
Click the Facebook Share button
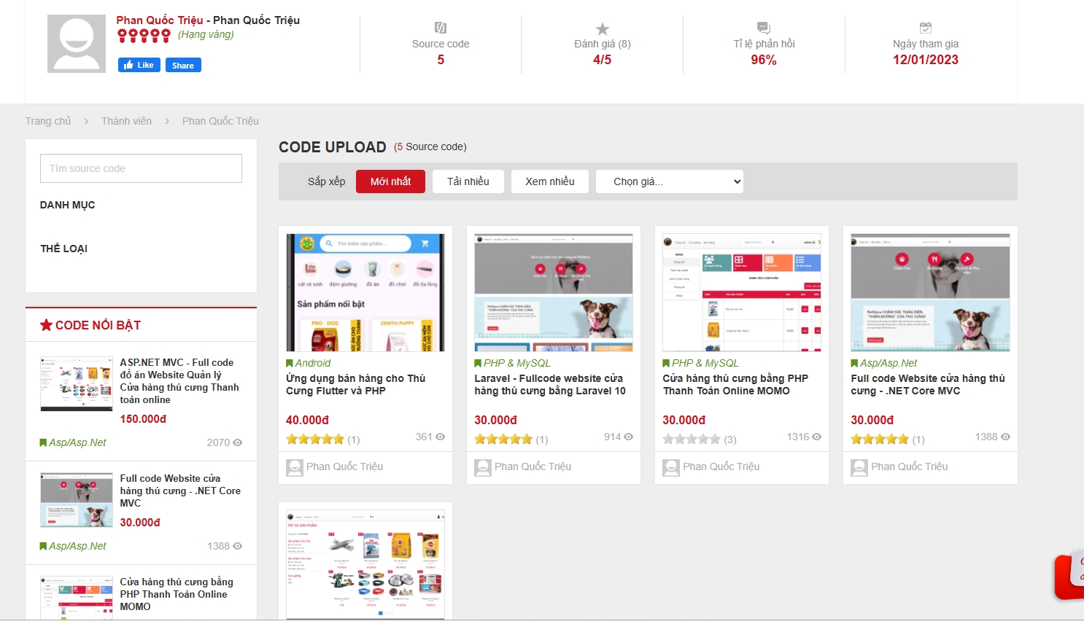point(183,65)
